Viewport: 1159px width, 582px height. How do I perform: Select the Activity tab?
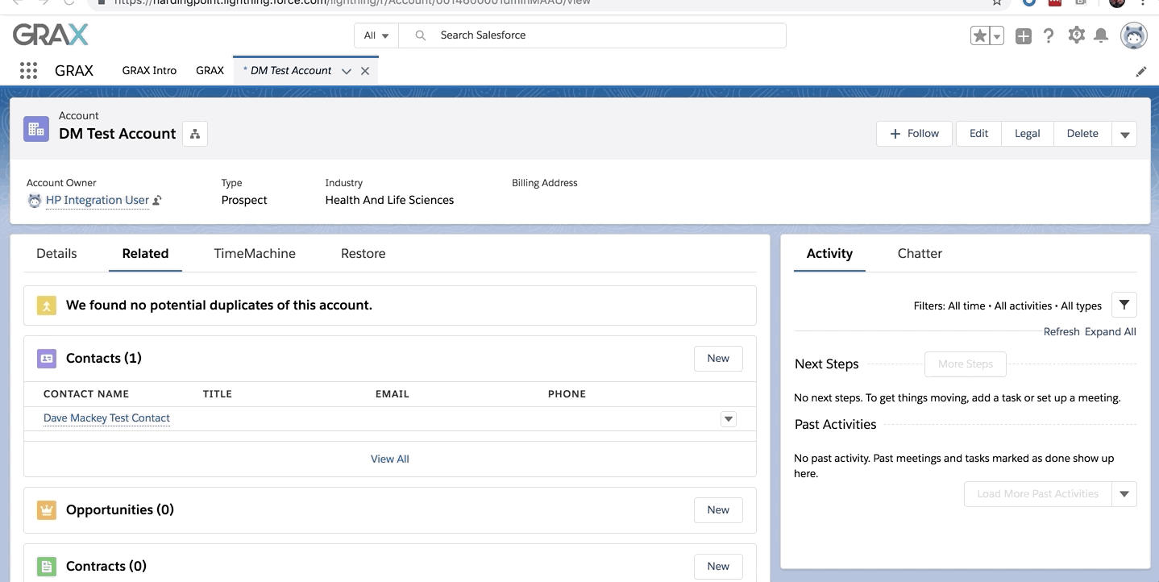pyautogui.click(x=829, y=253)
